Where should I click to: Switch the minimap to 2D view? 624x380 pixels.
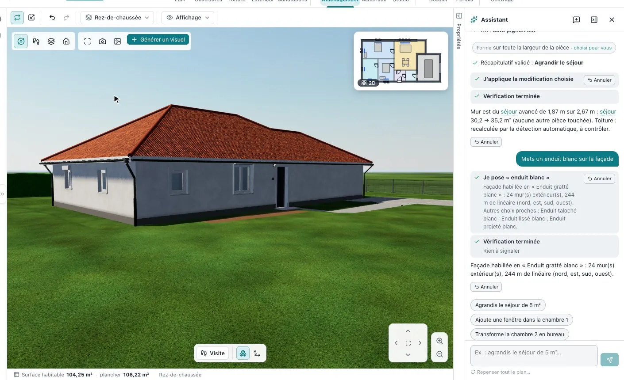(x=368, y=83)
